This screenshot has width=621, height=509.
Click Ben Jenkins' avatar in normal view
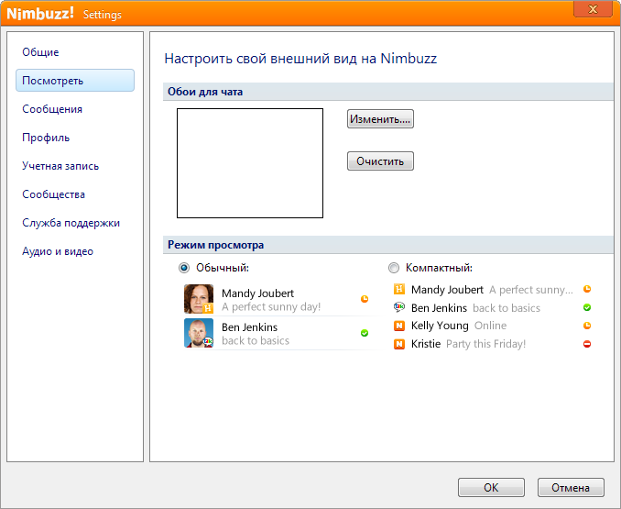(x=199, y=333)
